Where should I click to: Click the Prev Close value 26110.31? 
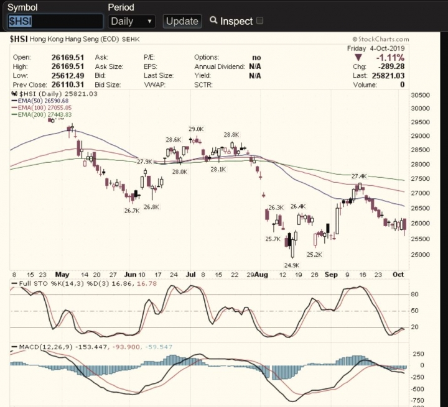pos(68,85)
